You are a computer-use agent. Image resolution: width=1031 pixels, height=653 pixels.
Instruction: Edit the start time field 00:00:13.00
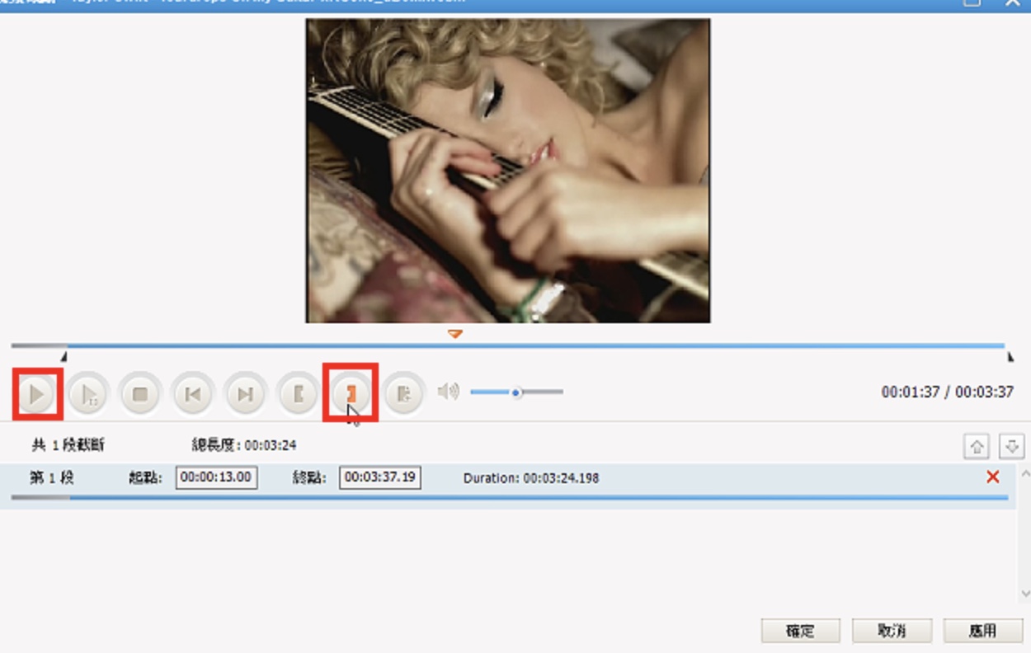click(x=216, y=477)
